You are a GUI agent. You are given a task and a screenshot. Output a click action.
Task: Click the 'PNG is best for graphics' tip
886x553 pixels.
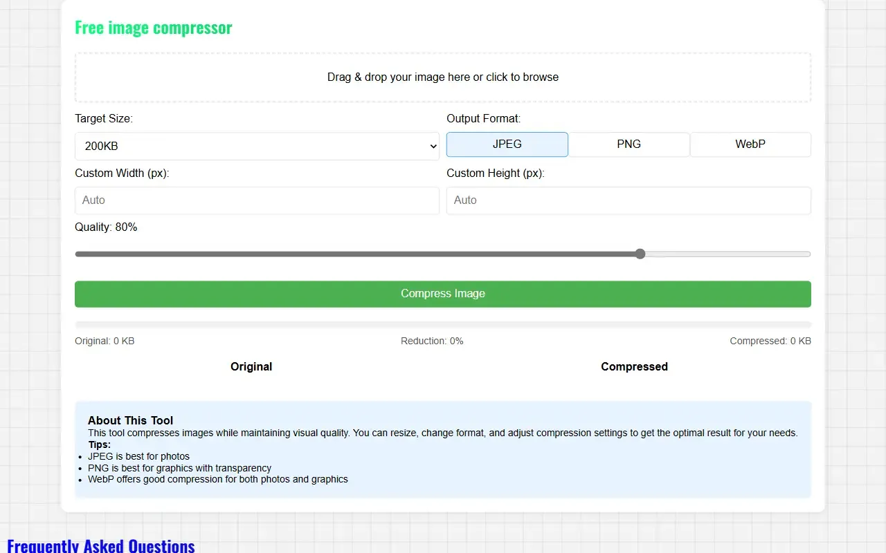(x=179, y=468)
